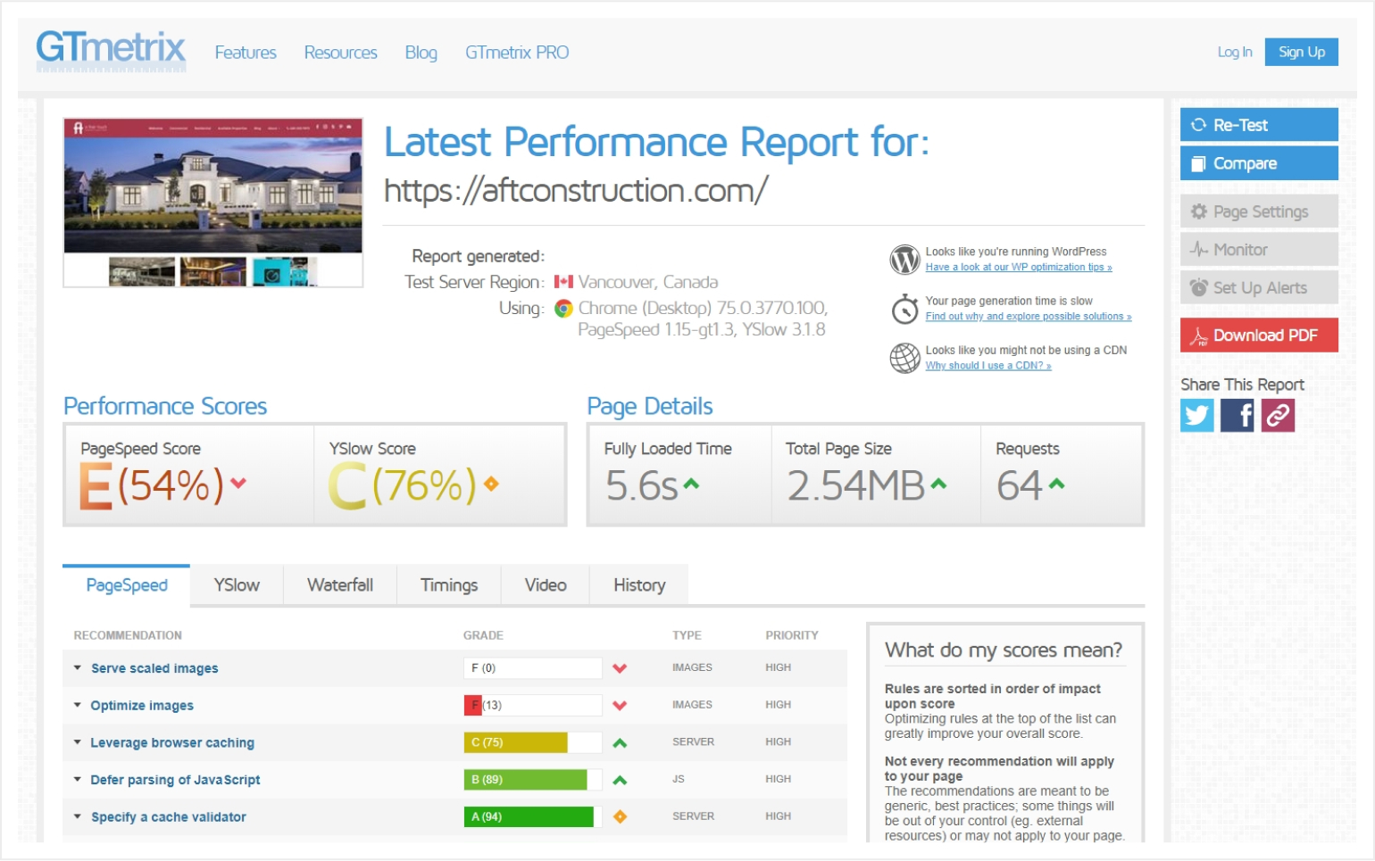Open the website screenshot thumbnail

coord(213,203)
